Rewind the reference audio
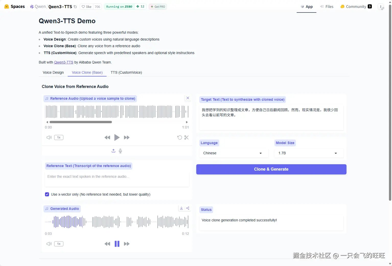This screenshot has width=392, height=266. tap(107, 137)
